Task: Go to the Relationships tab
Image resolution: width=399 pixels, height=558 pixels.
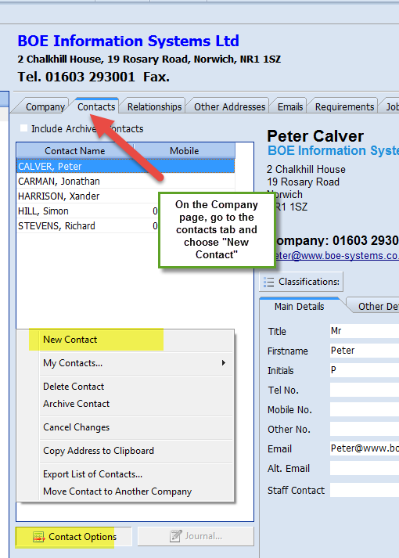Action: pos(154,106)
